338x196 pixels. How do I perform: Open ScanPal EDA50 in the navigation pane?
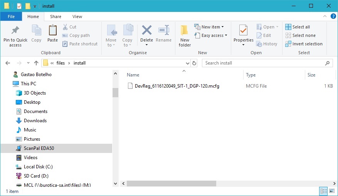coord(39,148)
